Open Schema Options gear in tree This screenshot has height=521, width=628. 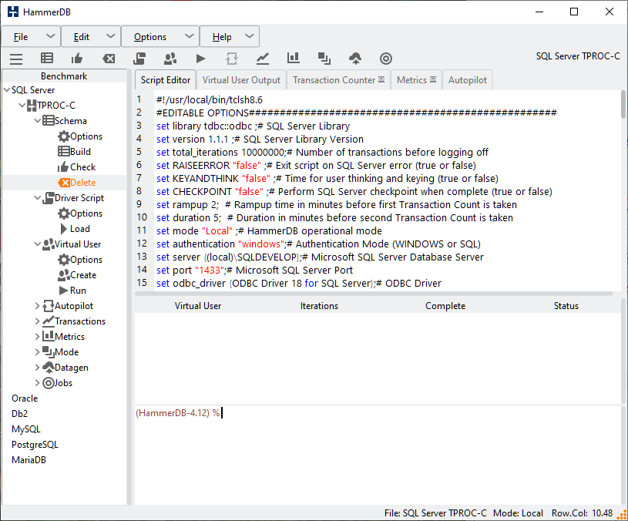click(80, 136)
